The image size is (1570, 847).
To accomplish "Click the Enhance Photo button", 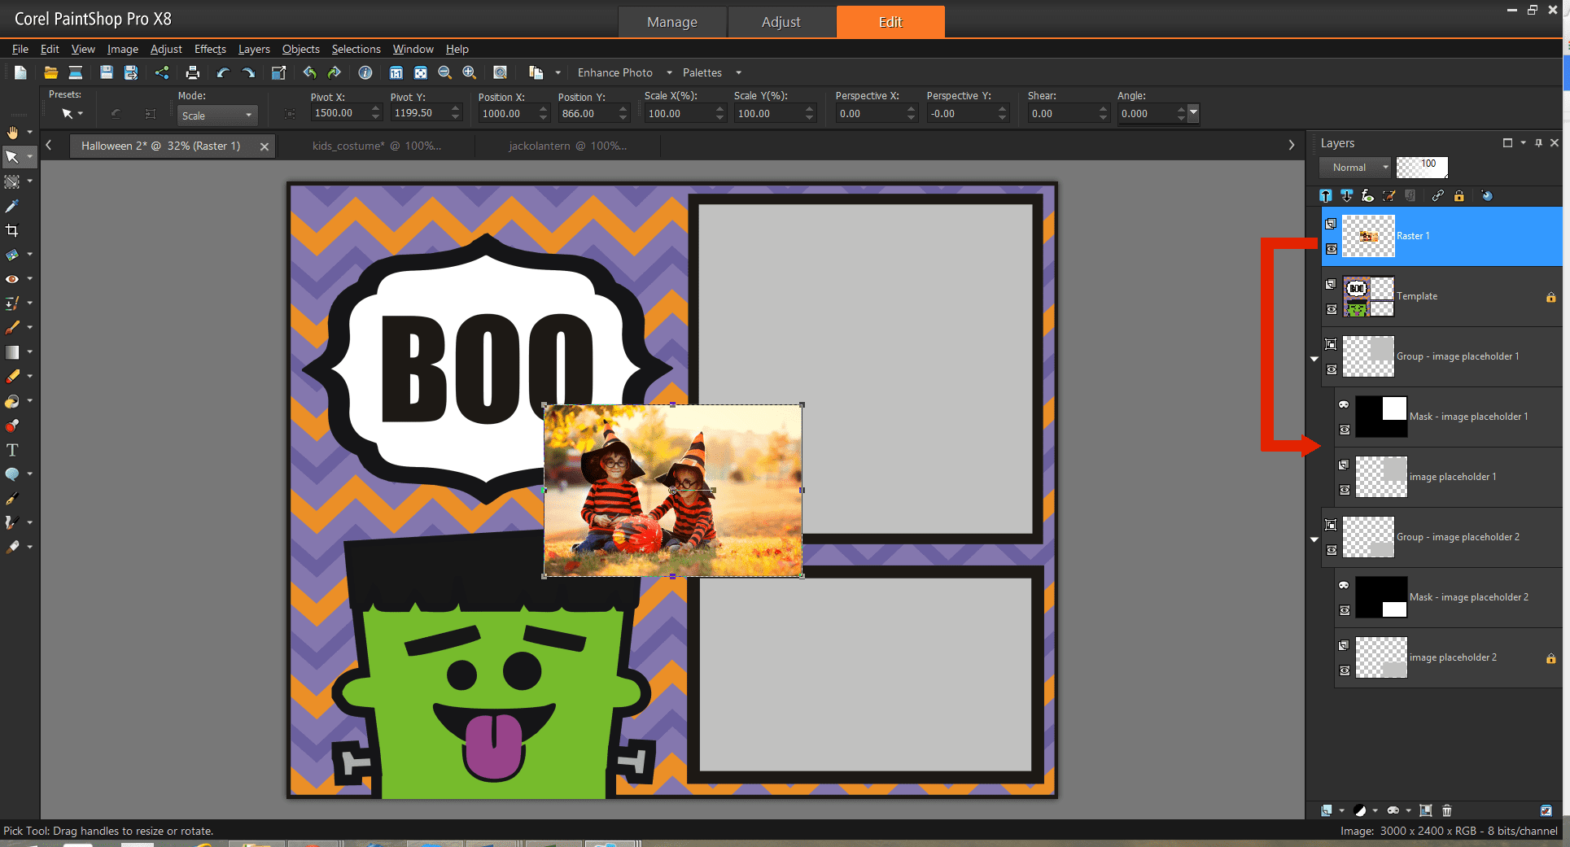I will point(614,72).
